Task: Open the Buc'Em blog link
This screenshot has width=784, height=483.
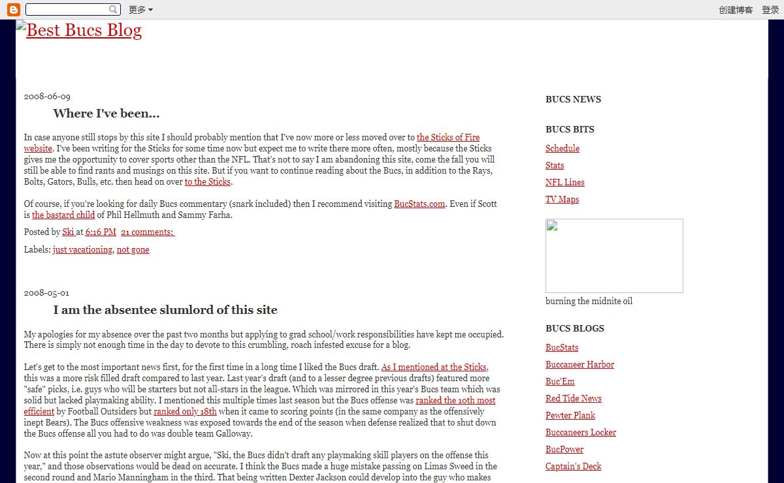Action: point(561,381)
